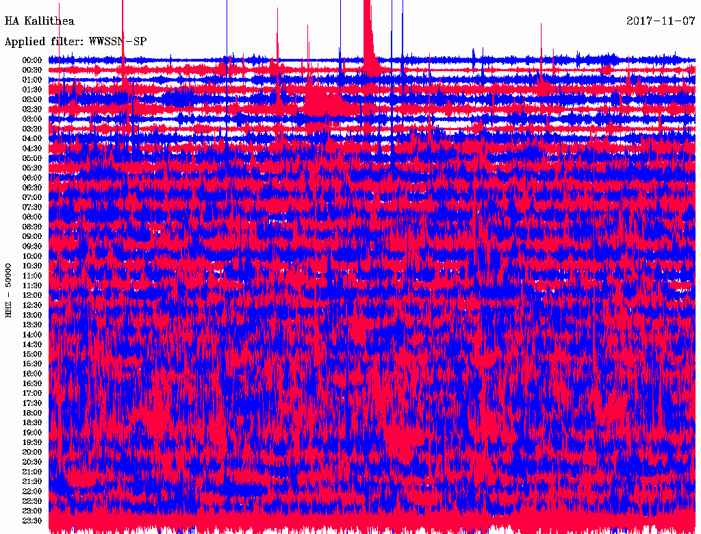Click the '16:30' time label

coord(32,383)
